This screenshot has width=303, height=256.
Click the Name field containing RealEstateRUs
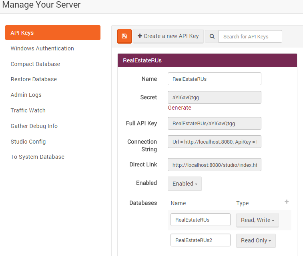click(214, 79)
